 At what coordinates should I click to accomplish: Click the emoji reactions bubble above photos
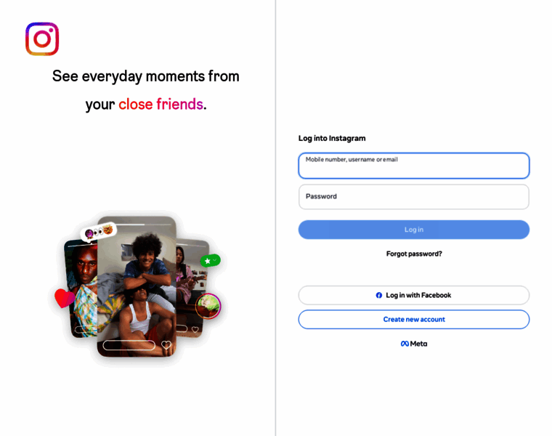[98, 231]
